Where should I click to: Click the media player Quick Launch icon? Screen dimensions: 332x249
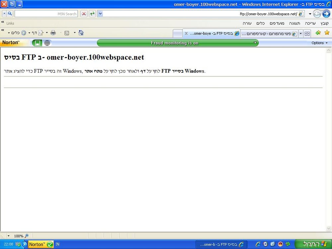[265, 244]
